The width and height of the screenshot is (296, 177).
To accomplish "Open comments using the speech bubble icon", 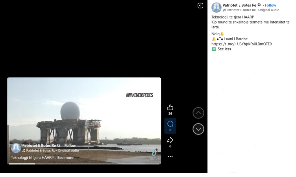I will pyautogui.click(x=170, y=124).
